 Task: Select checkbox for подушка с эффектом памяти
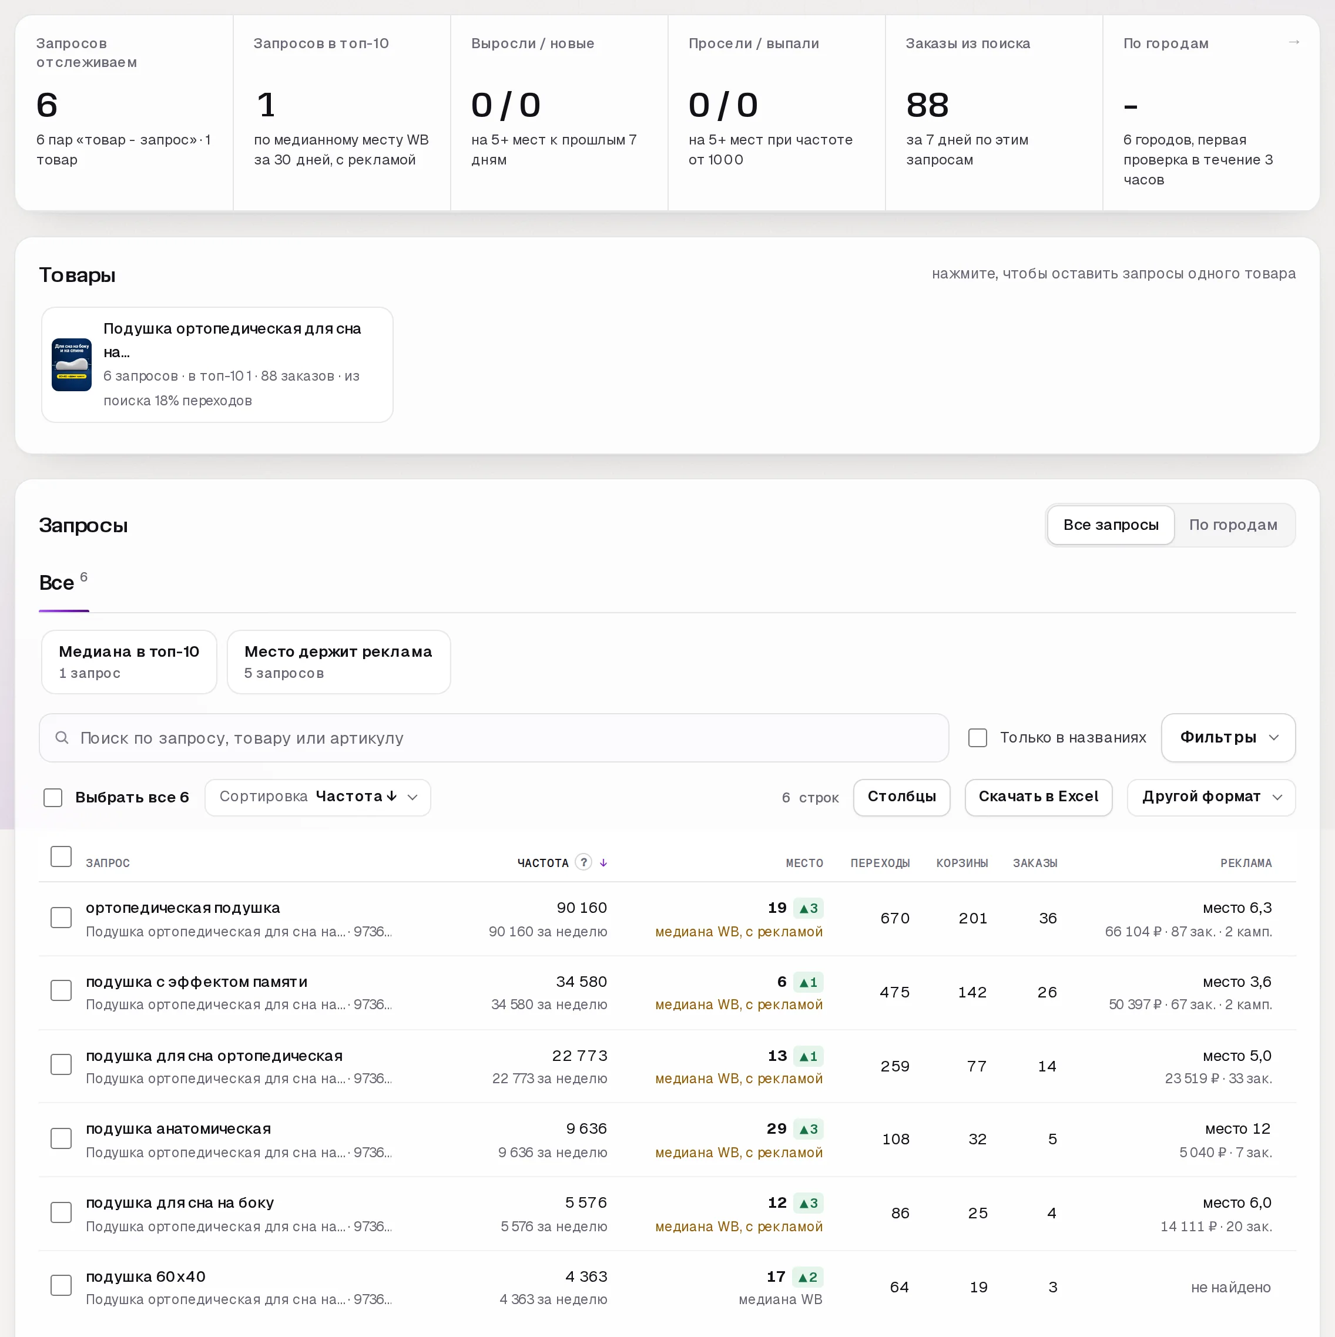[x=61, y=990]
